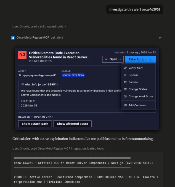Click the Orca-Multi-Region MCP logo icon

coord(13,38)
